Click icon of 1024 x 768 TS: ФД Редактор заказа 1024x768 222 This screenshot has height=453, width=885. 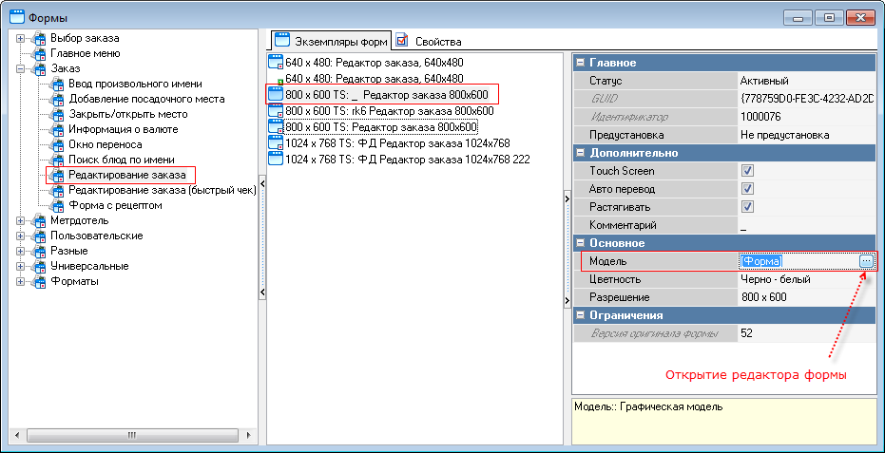click(276, 159)
